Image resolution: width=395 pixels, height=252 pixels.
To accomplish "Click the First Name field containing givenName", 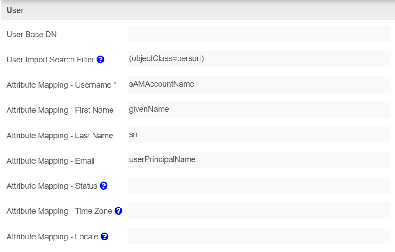I will (259, 109).
